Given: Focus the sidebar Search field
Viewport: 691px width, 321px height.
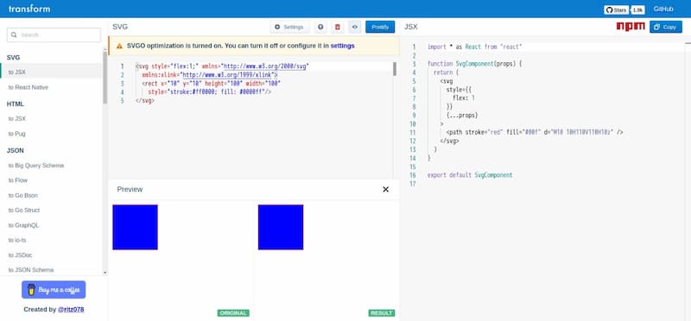Looking at the screenshot, I should click(x=54, y=35).
